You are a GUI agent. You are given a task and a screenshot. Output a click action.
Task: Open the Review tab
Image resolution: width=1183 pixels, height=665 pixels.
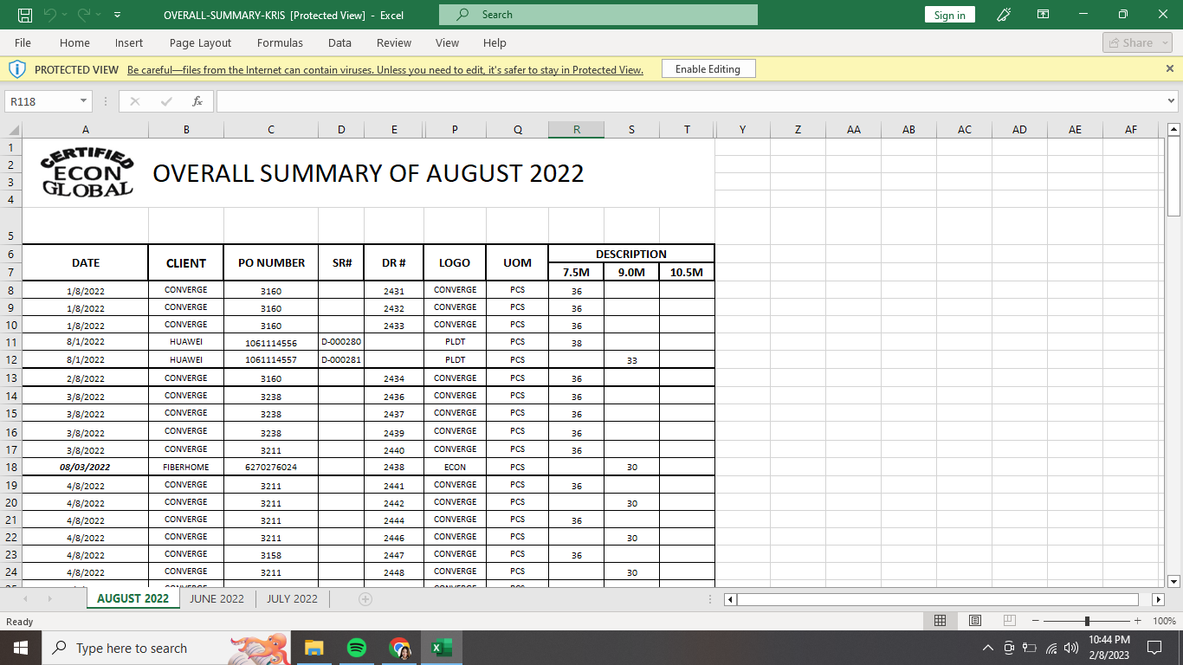point(394,42)
